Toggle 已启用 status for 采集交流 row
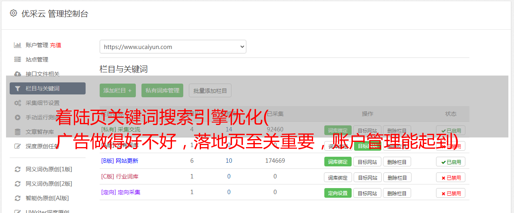Image resolution: width=514 pixels, height=213 pixels. pos(451,130)
